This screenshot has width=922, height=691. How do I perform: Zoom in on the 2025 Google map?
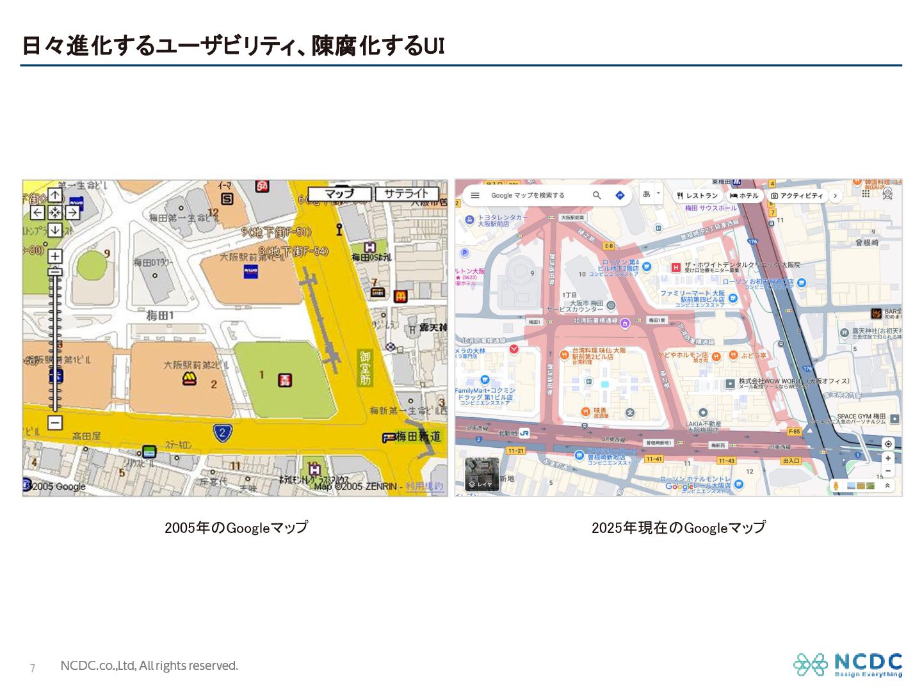(x=888, y=458)
